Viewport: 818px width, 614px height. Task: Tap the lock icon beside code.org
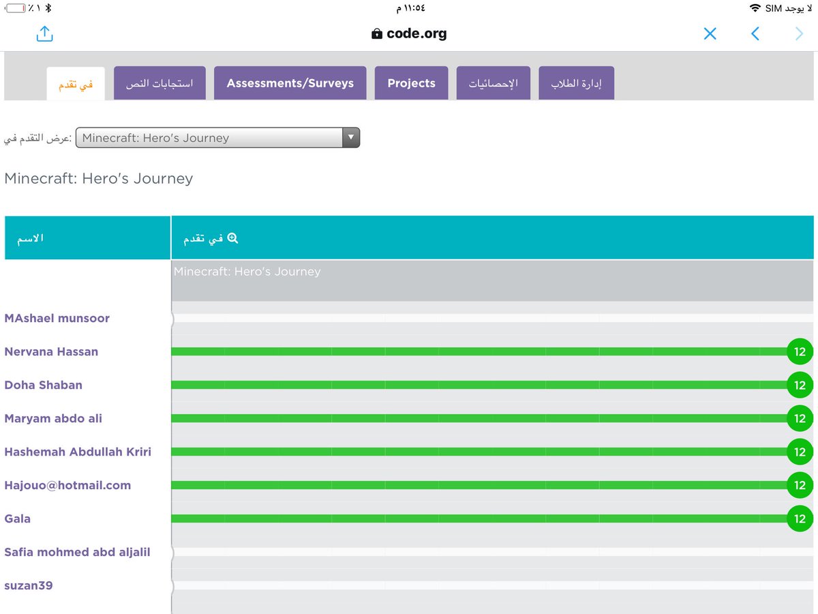[377, 33]
